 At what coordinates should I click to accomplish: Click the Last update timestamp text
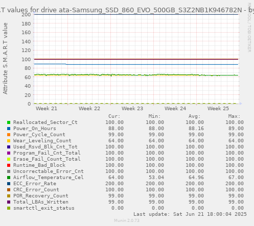click(190, 214)
